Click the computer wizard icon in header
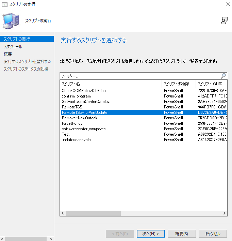Image resolution: width=232 pixels, height=241 pixels. [11, 21]
